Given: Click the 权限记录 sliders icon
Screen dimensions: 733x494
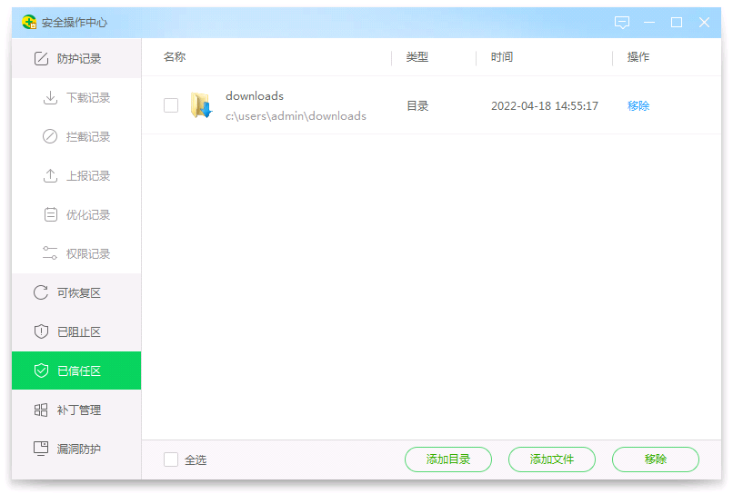Looking at the screenshot, I should pyautogui.click(x=50, y=253).
